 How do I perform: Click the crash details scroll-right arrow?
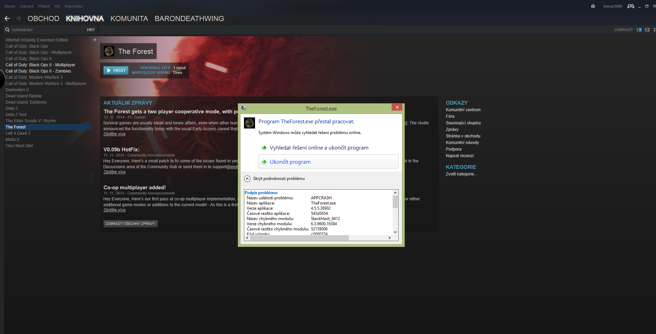(x=390, y=238)
